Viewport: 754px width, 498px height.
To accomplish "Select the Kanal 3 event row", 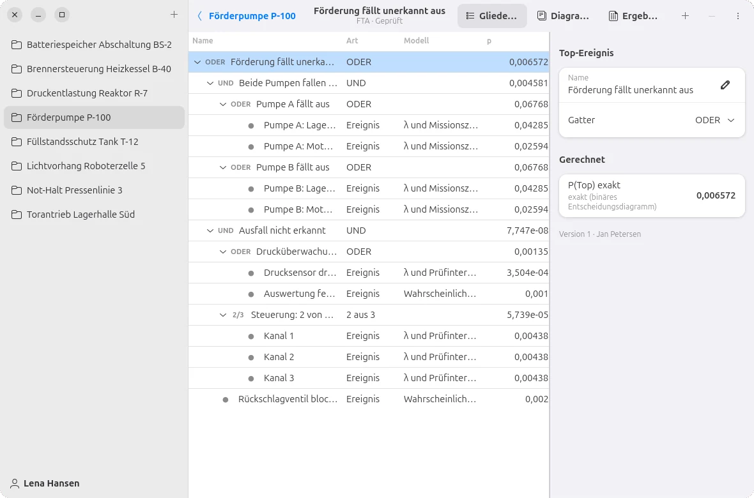I will [368, 379].
